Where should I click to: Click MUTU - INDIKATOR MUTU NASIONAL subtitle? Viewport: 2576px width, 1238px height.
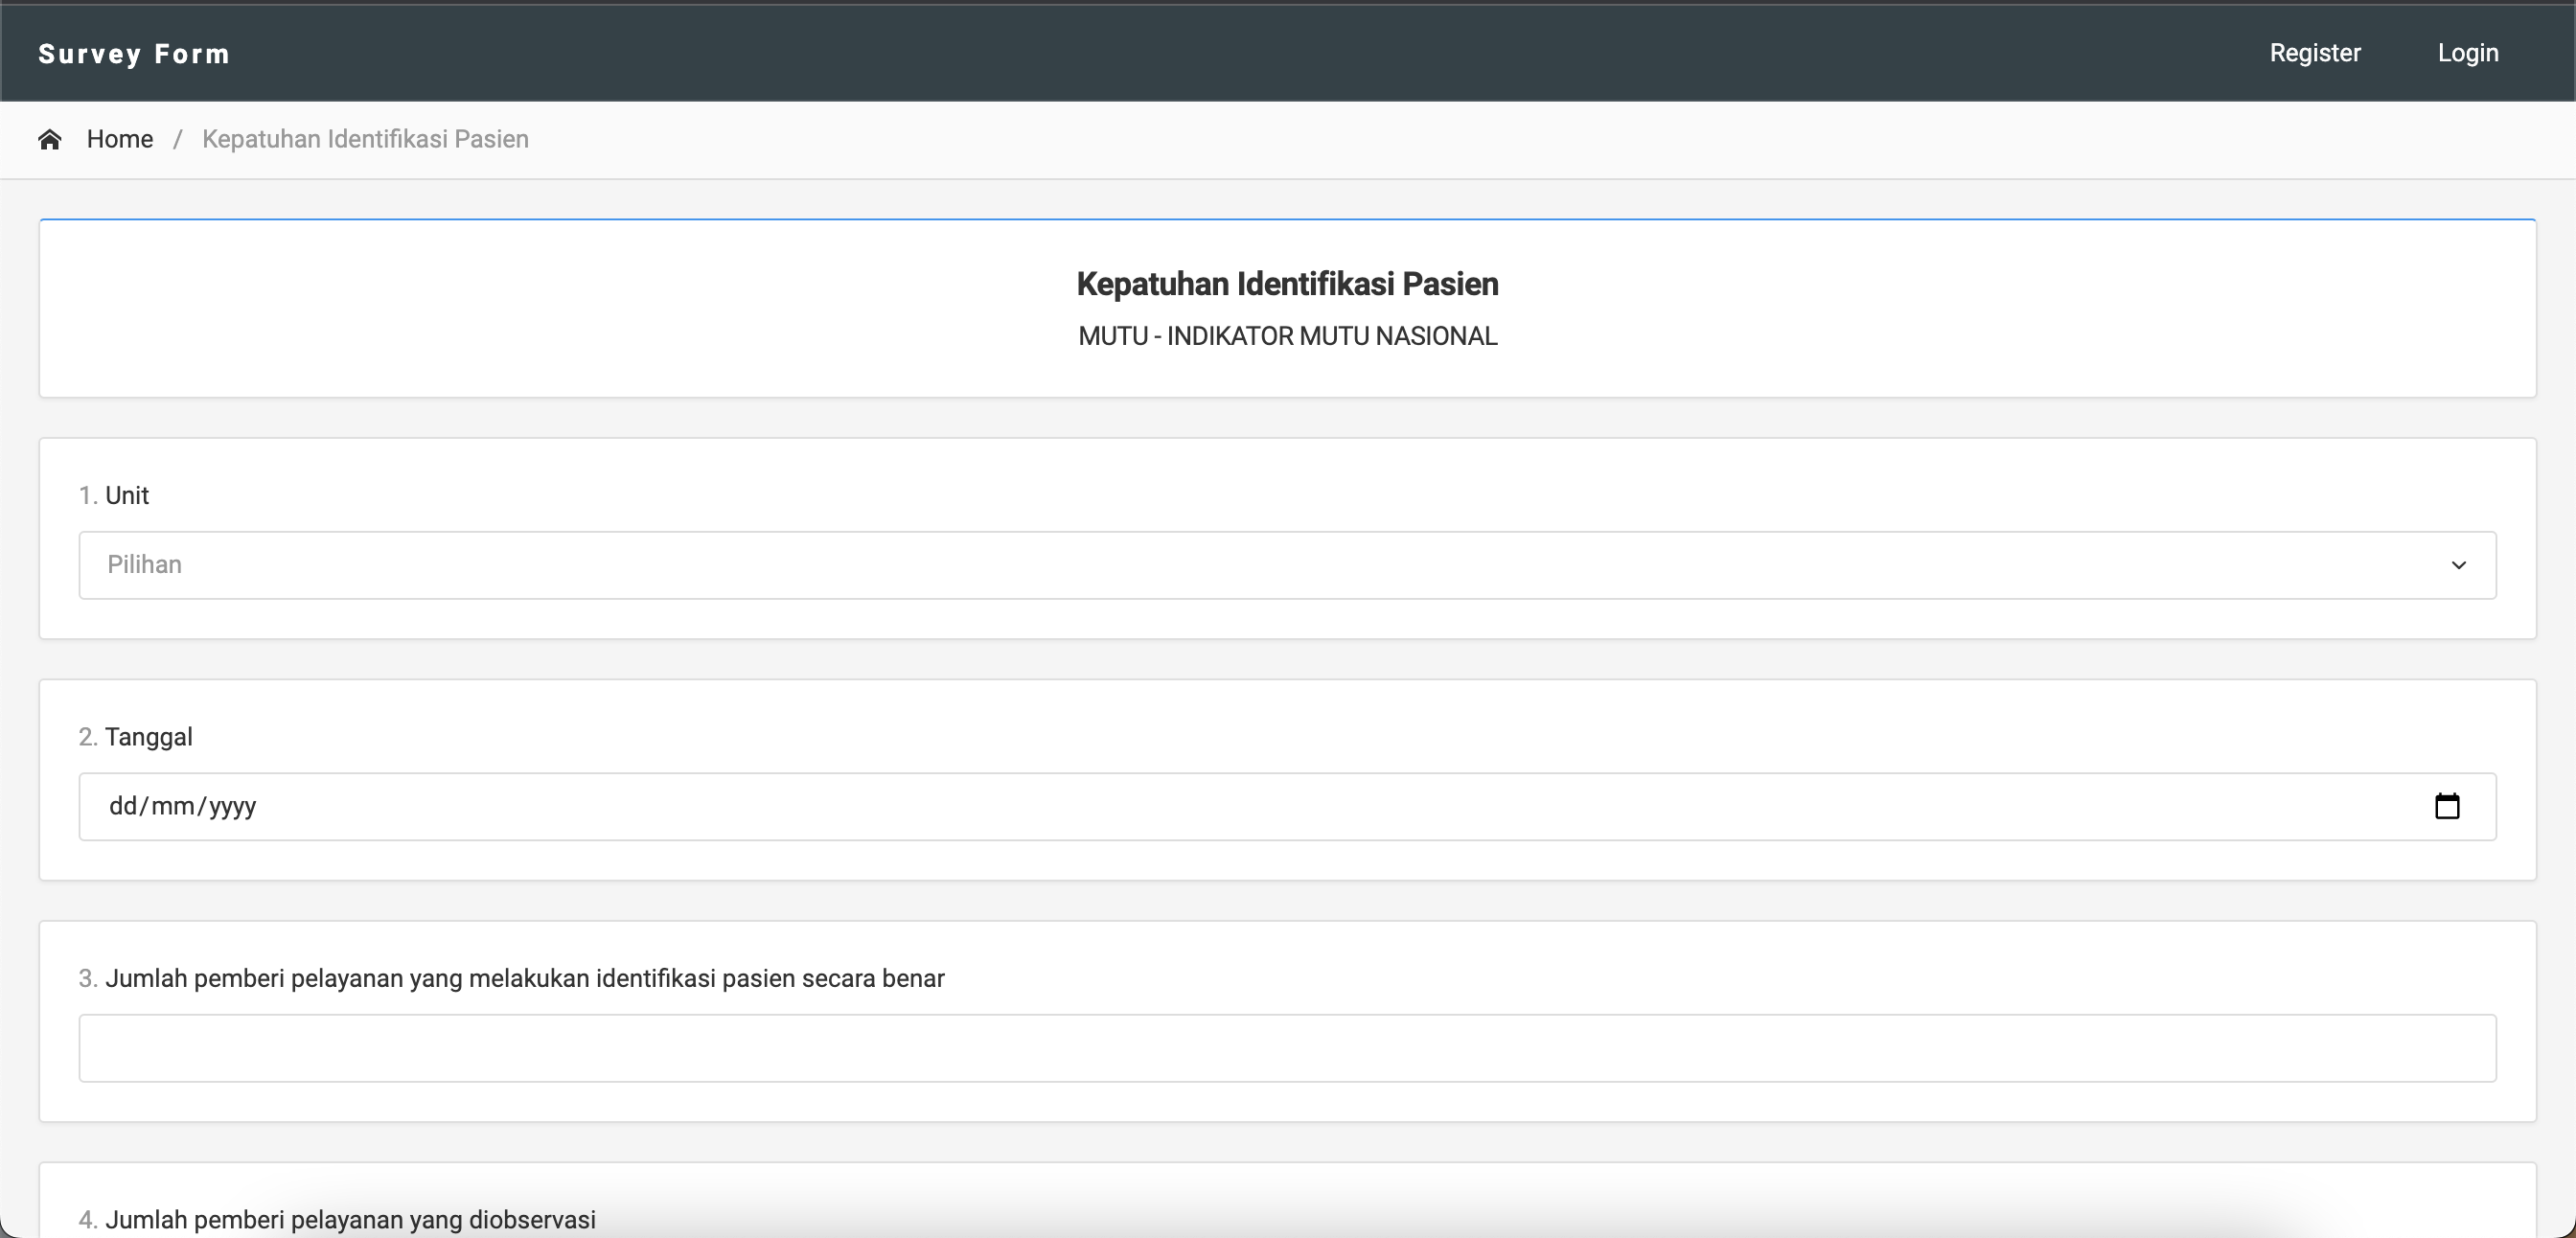pos(1287,336)
